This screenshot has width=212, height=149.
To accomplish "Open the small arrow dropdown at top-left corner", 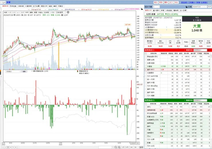I will pos(1,2).
